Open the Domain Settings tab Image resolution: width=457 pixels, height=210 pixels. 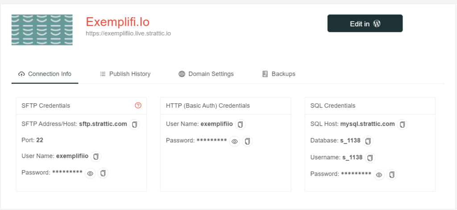[206, 74]
